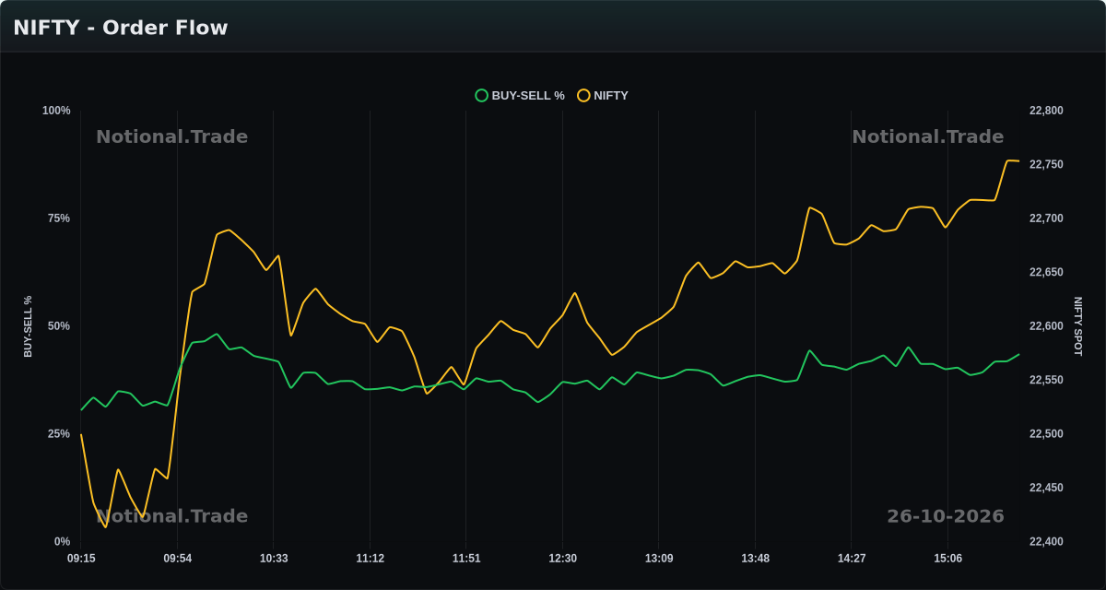This screenshot has width=1106, height=590.
Task: Toggle the BUY-SELL % legend series
Action: pos(520,95)
